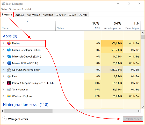Click the horizontal scrollbar right arrow

139,111
